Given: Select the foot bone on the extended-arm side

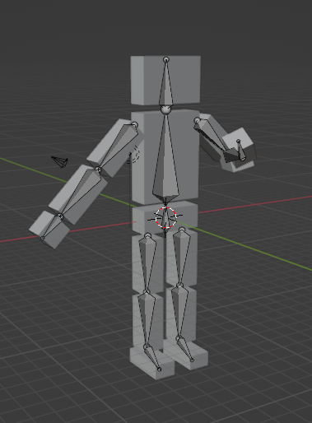Looking at the screenshot, I should point(152,356).
